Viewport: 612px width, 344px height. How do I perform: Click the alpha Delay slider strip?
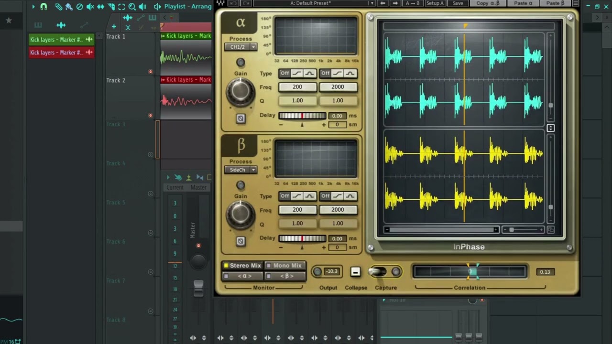302,116
